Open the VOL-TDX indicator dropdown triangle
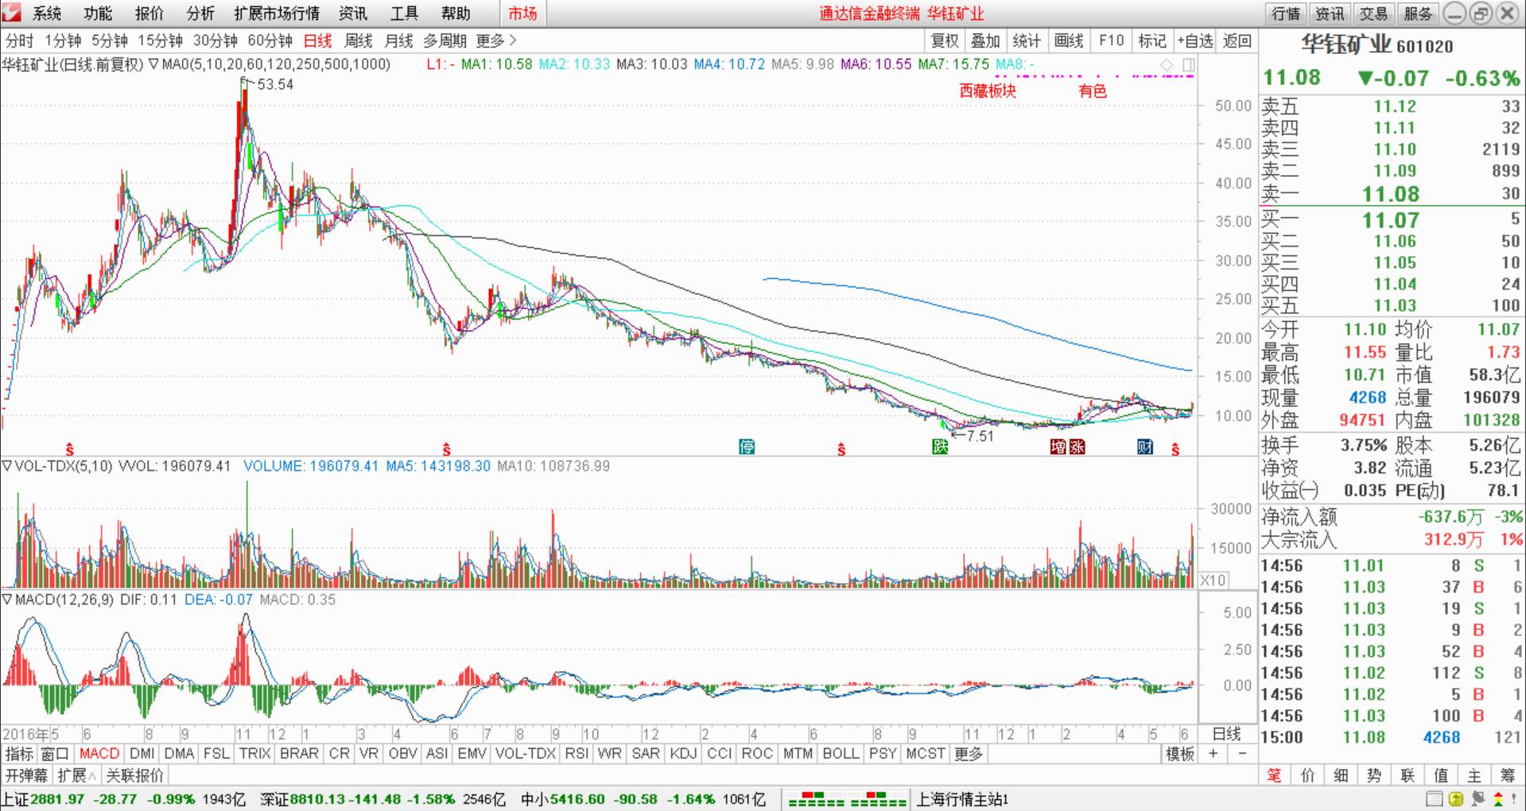The width and height of the screenshot is (1526, 811). click(x=7, y=466)
